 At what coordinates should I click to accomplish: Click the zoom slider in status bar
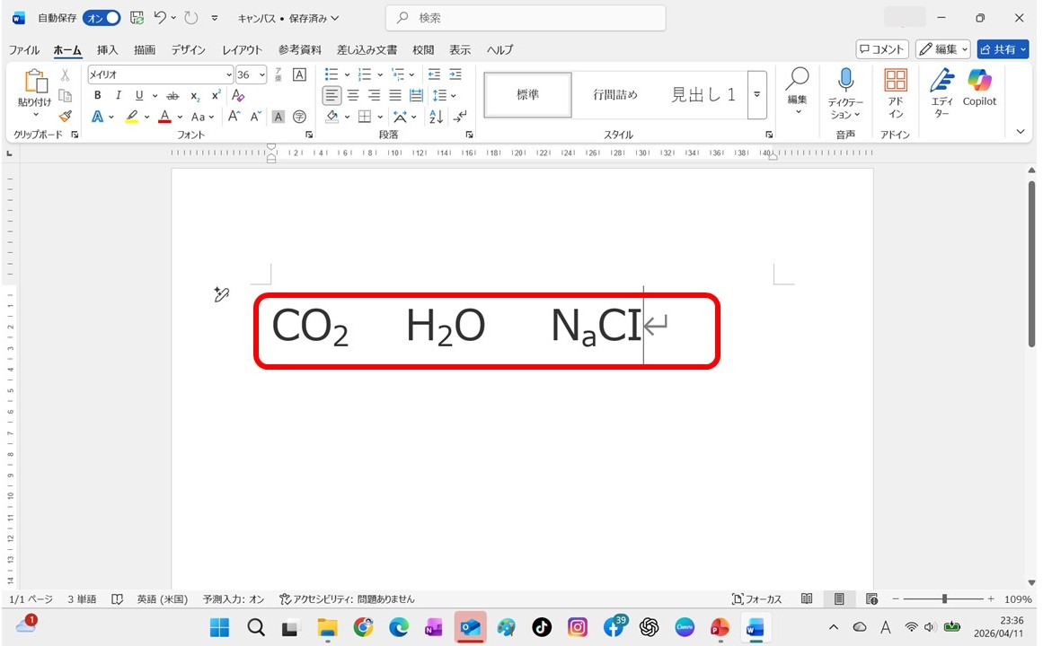944,599
